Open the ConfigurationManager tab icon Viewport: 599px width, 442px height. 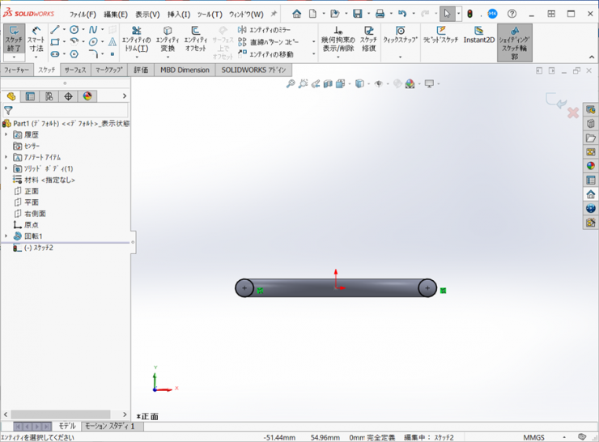[x=49, y=96]
